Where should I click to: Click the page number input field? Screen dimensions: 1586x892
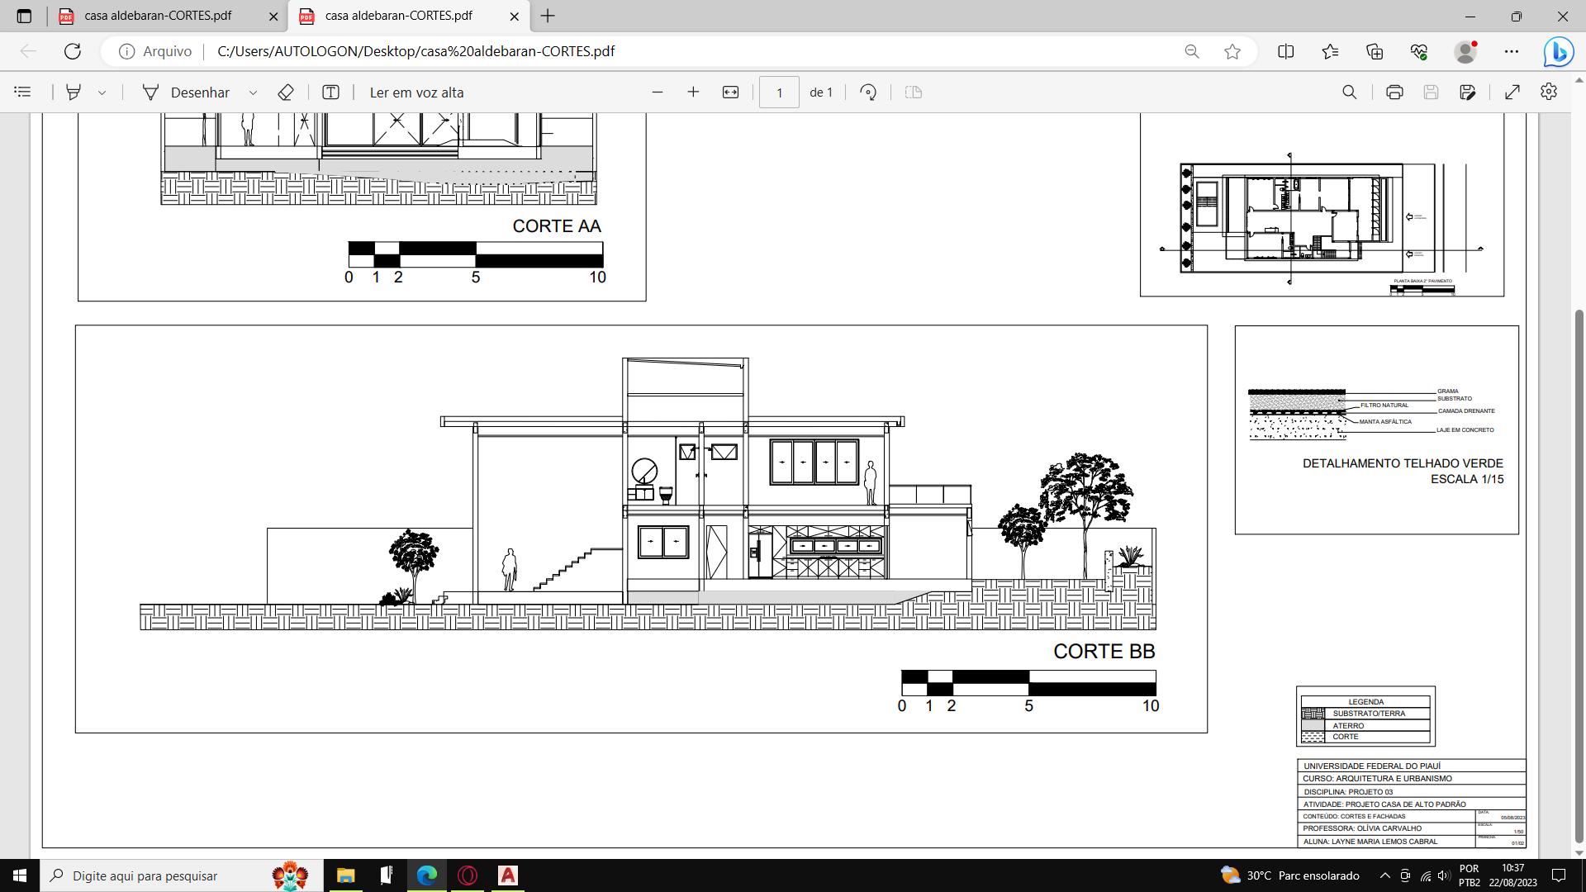778,93
